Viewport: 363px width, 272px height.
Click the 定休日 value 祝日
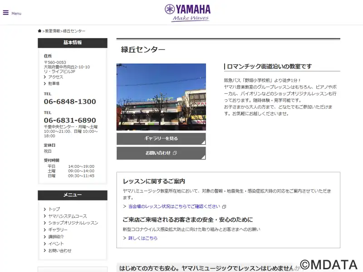tap(48, 151)
